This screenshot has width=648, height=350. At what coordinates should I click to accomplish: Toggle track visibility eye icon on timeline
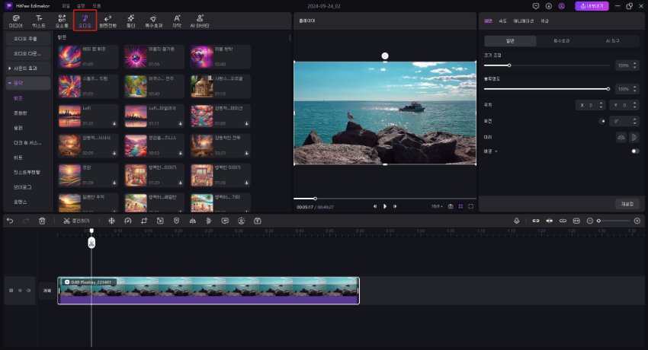[x=20, y=291]
